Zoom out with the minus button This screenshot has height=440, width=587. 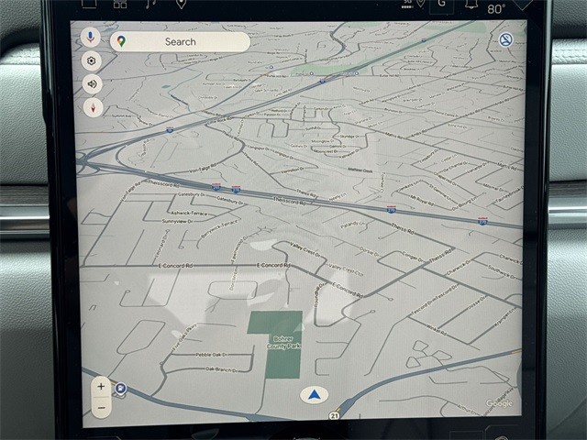(101, 407)
